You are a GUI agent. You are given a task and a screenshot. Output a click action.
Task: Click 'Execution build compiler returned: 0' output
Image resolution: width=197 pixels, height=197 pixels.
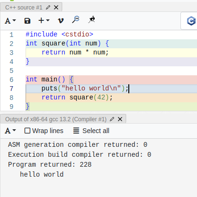pyautogui.click(x=80, y=154)
